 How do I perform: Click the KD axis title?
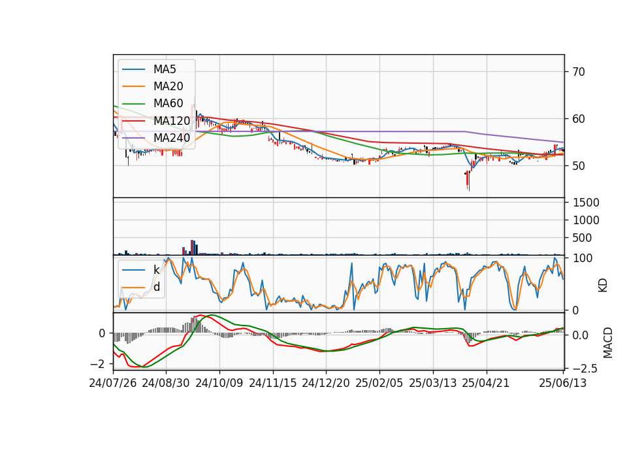tap(603, 285)
